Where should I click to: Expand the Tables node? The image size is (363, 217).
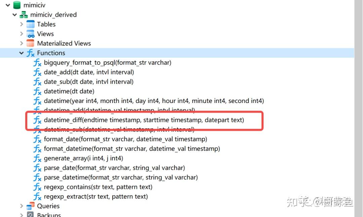[22, 24]
